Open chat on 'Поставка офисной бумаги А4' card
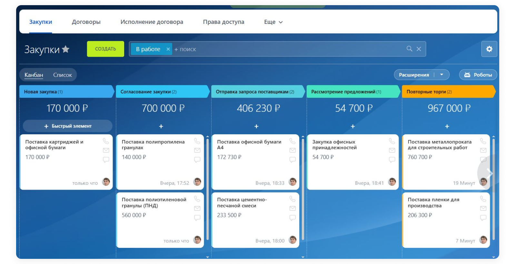516x264 pixels. [293, 160]
